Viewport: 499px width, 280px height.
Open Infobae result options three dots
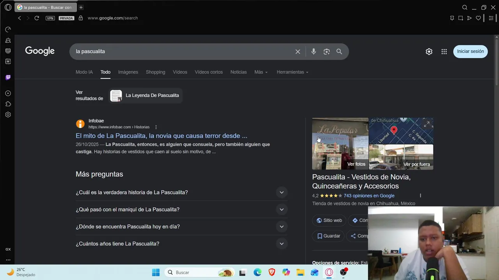156,127
